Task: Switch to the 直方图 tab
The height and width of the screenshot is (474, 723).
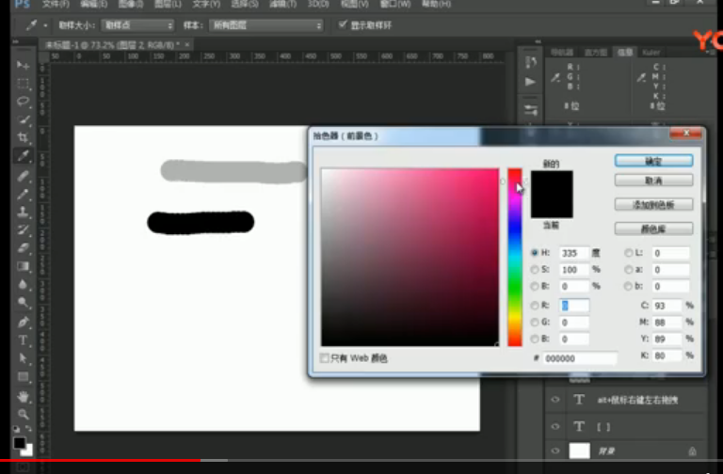Action: (596, 52)
